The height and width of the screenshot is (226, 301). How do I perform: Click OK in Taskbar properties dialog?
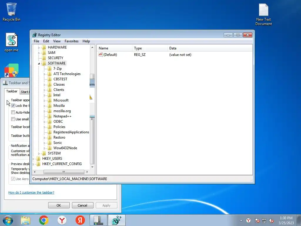(59, 205)
